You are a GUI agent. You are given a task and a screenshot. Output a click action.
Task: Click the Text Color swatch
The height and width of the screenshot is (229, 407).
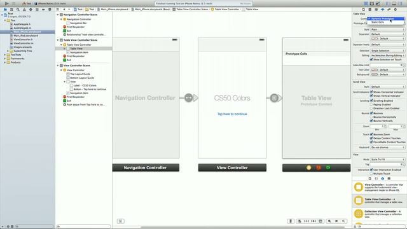coord(375,70)
